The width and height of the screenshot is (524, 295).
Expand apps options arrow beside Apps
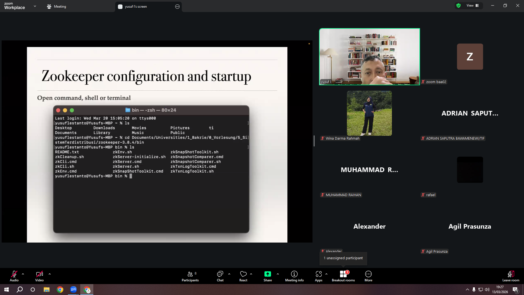point(326,274)
